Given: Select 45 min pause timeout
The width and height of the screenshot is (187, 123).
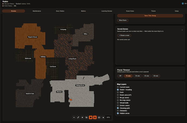Looking at the screenshot, I should click(x=147, y=76).
